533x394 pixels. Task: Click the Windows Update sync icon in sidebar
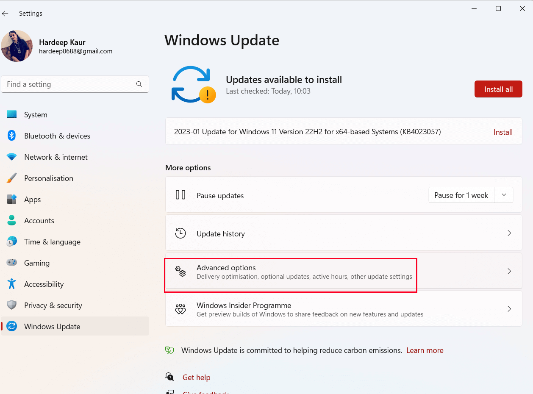click(11, 326)
